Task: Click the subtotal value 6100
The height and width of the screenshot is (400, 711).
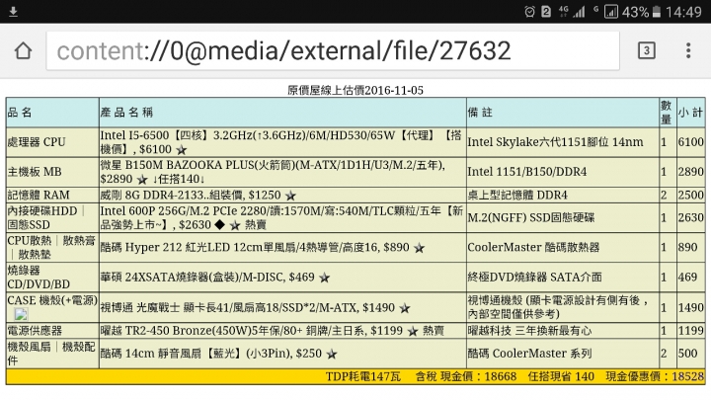Action: tap(690, 142)
